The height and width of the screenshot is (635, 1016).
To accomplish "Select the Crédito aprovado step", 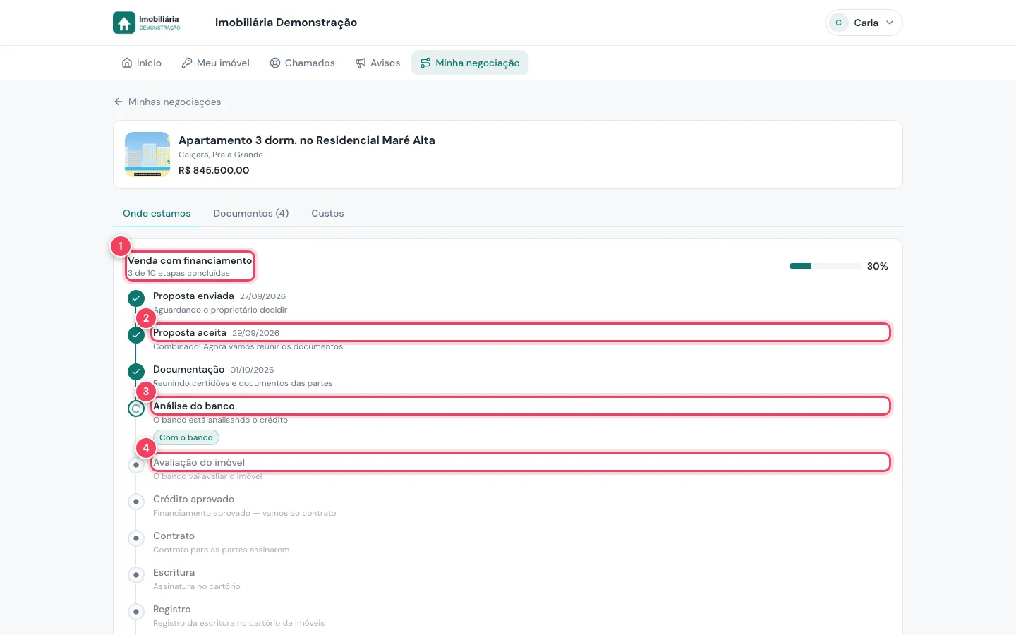I will pos(193,499).
